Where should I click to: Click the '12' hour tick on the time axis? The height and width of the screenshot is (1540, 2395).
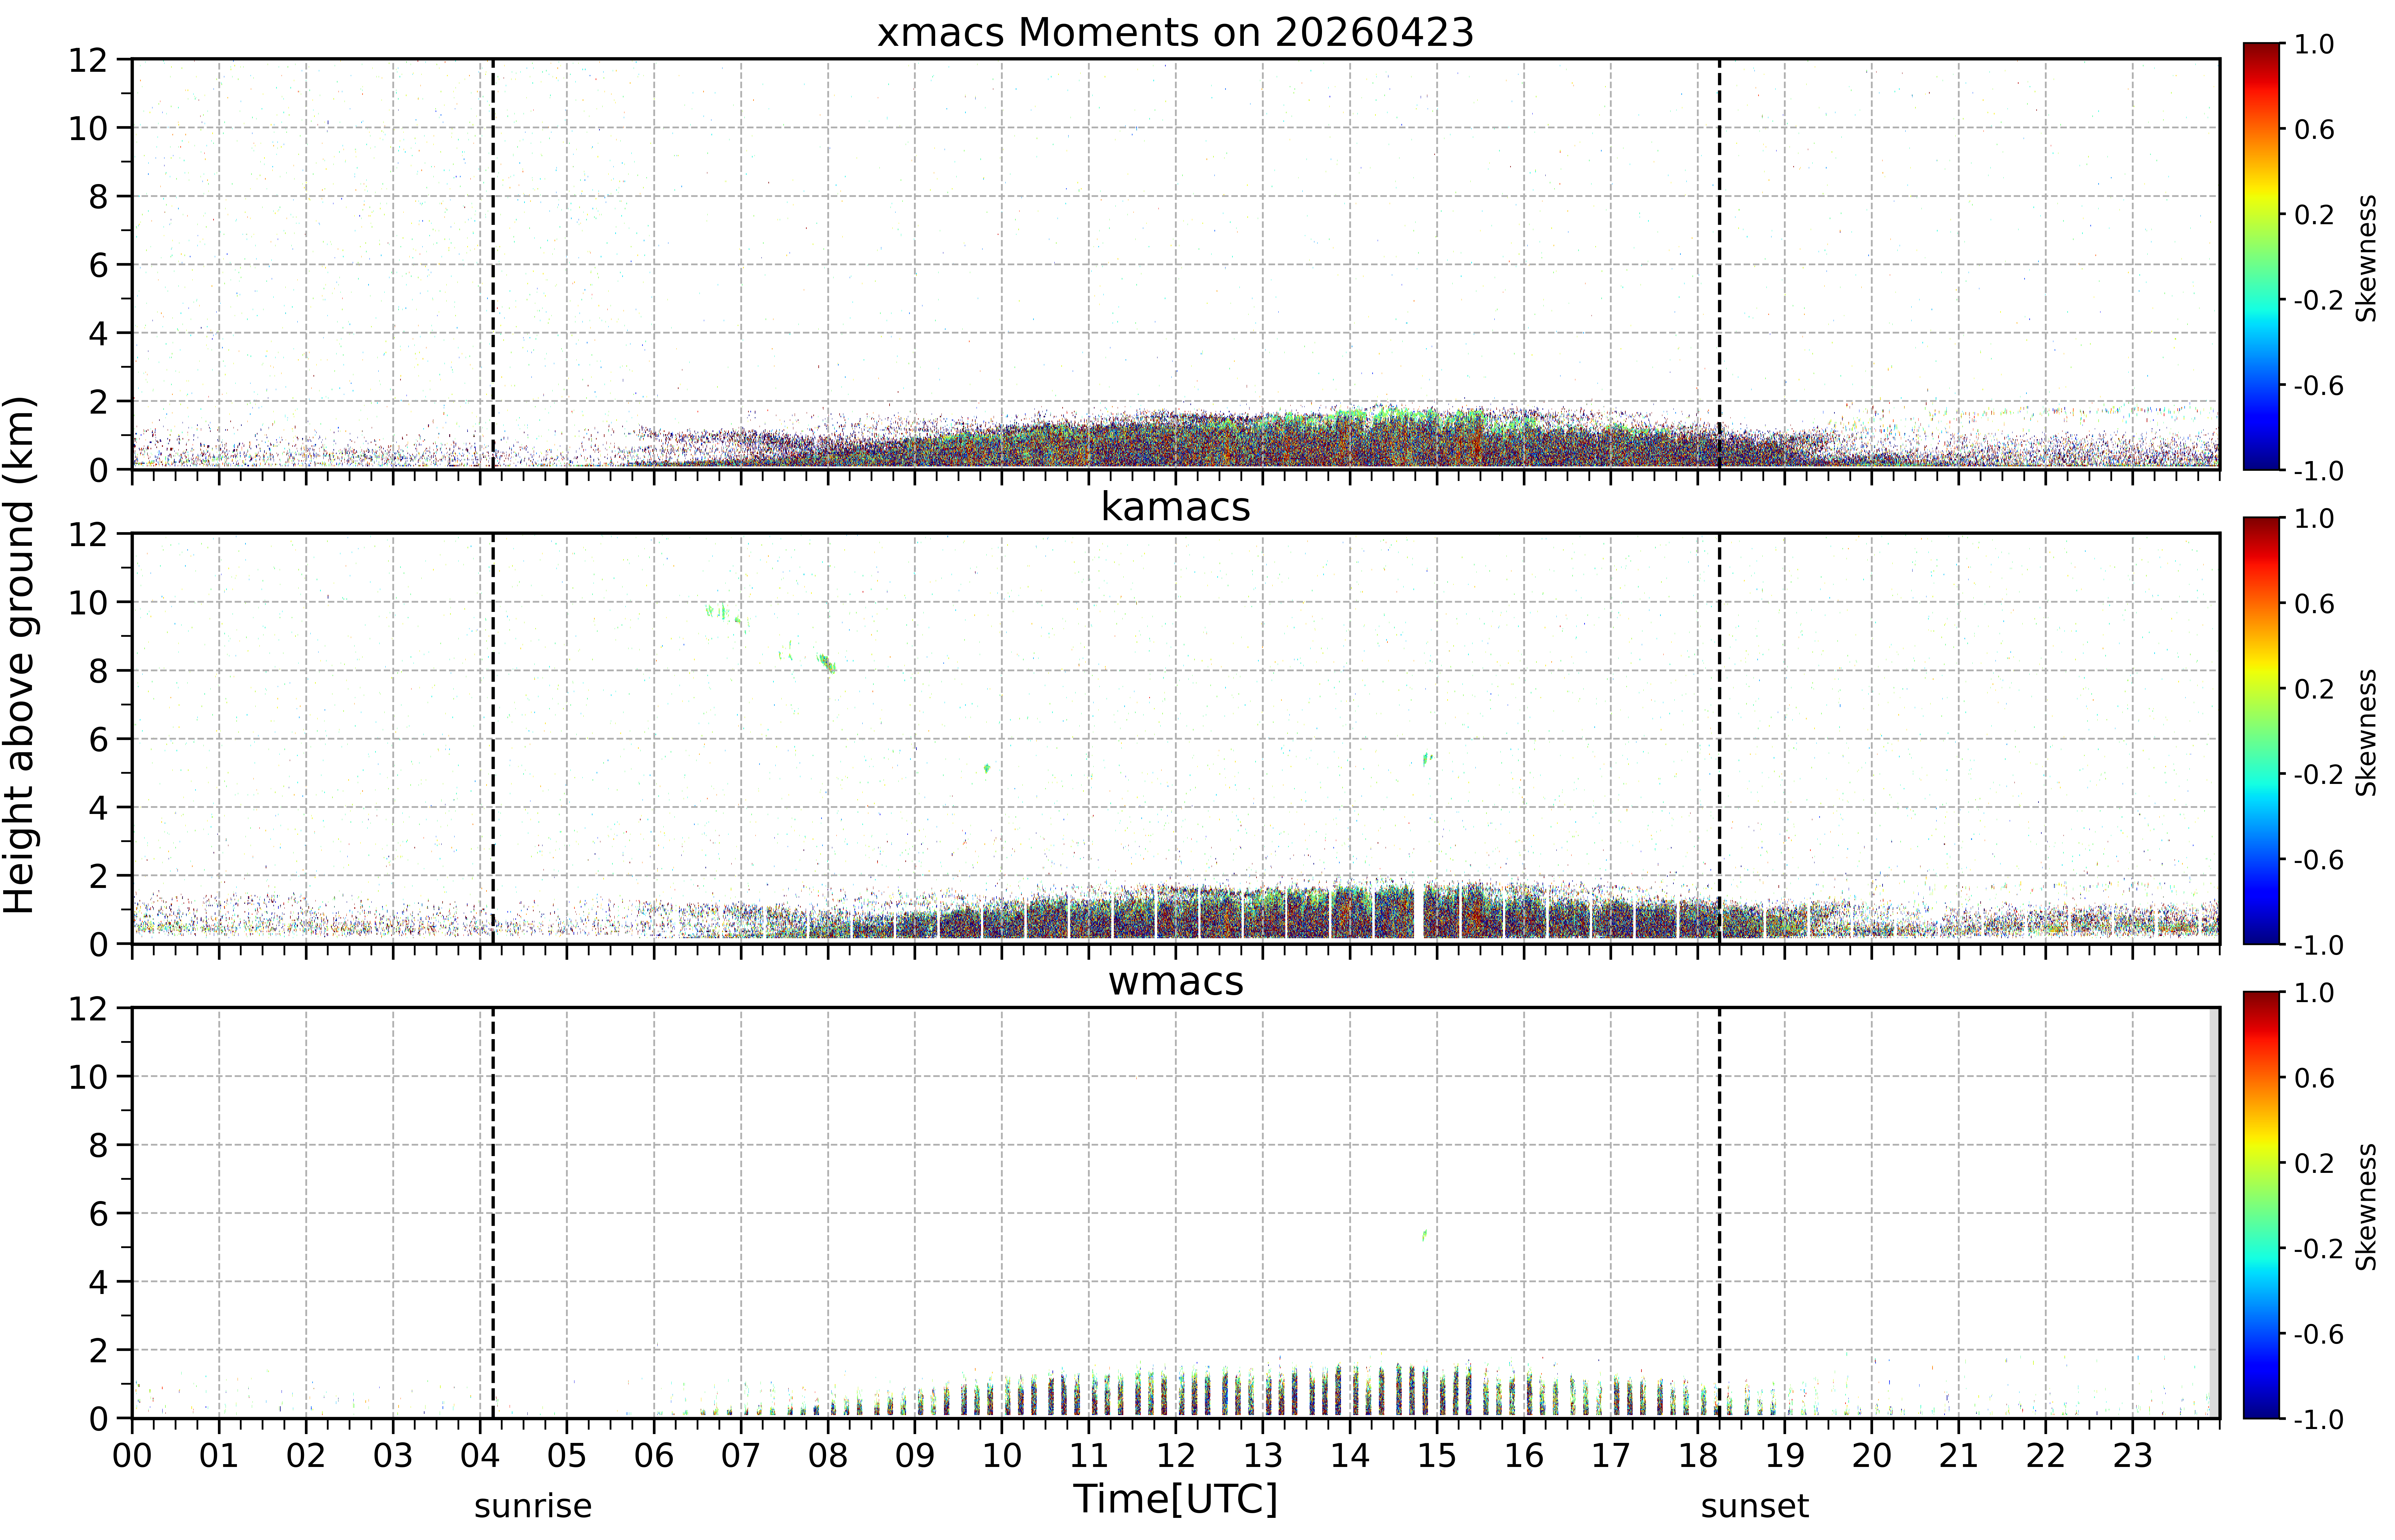pyautogui.click(x=1176, y=1456)
